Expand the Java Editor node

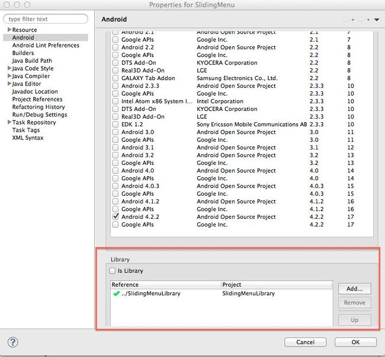pos(9,84)
